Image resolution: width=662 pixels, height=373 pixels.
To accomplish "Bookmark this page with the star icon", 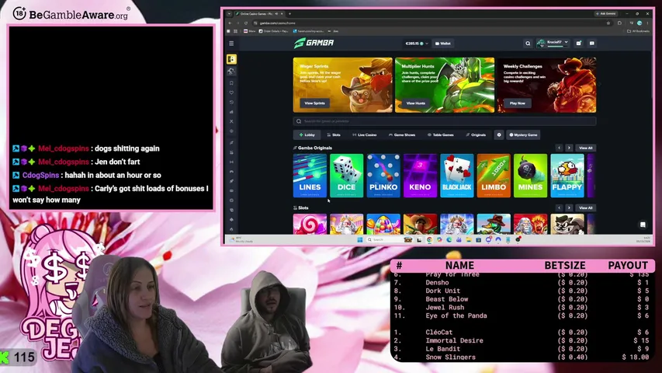I will click(608, 23).
